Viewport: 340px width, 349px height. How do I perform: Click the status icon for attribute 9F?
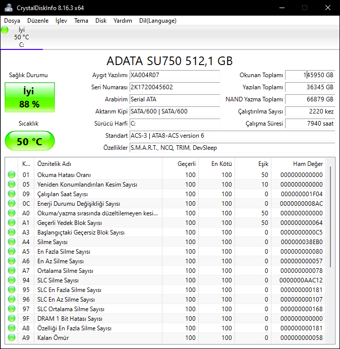click(12, 318)
